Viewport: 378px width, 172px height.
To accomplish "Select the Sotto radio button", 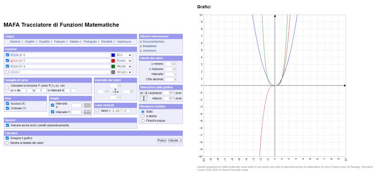I will pyautogui.click(x=143, y=112).
